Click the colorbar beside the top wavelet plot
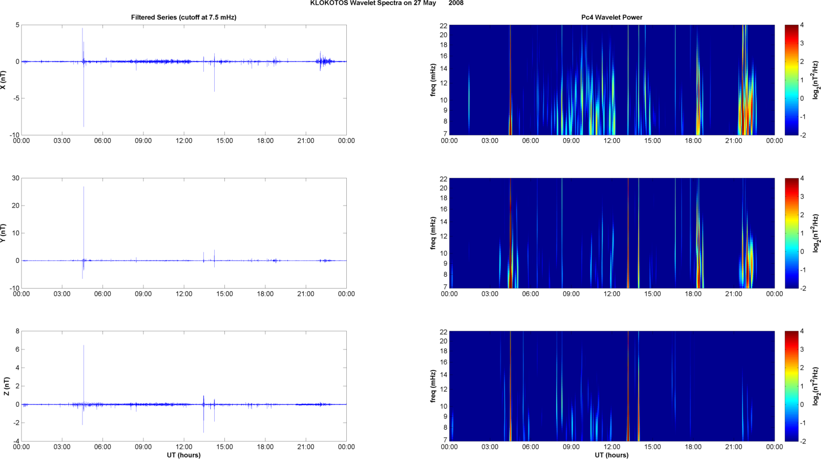This screenshot has height=459, width=821. (x=791, y=80)
